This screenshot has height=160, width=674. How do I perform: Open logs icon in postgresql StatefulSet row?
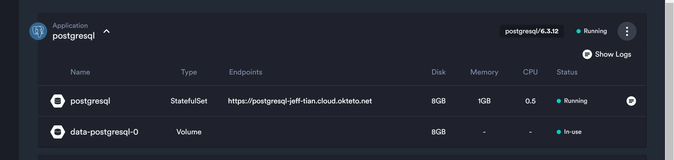pos(631,101)
